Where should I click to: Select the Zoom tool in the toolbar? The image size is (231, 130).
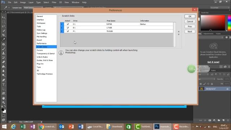[3, 103]
